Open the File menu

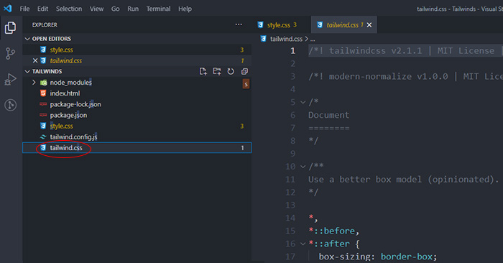click(24, 9)
